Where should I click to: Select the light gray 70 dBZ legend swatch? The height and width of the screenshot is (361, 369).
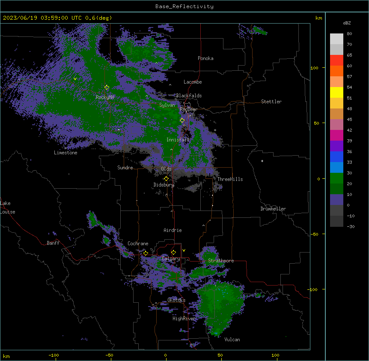pos(336,49)
